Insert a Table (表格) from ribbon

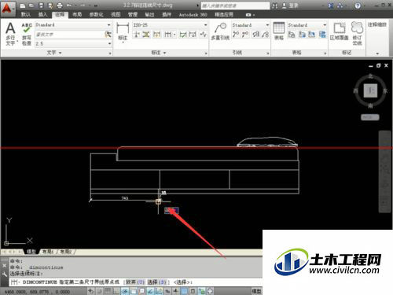[x=279, y=31]
